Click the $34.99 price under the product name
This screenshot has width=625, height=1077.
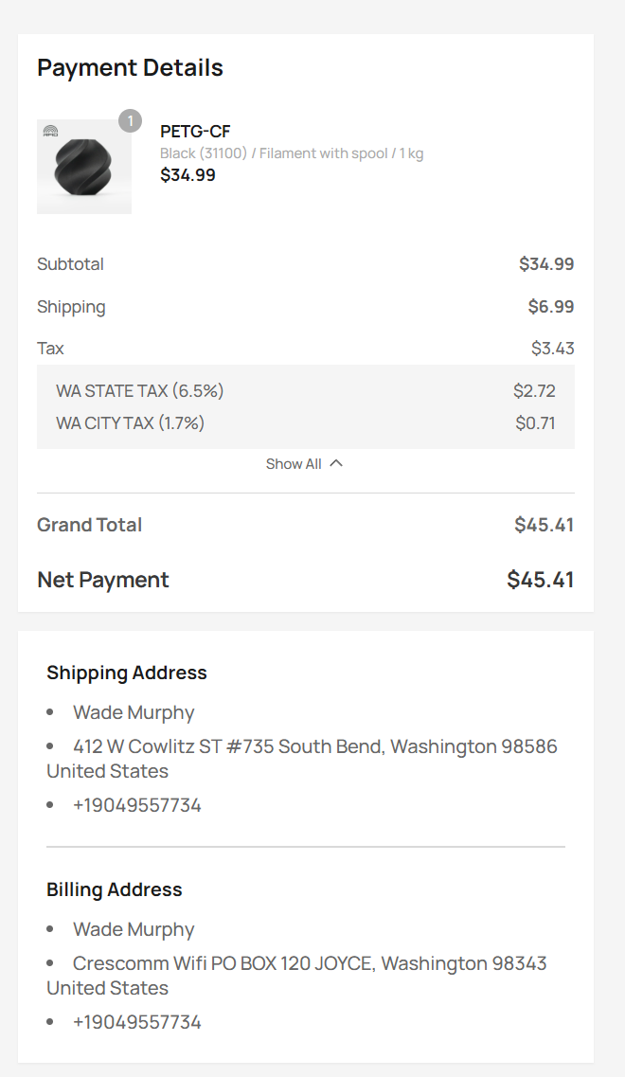(187, 175)
